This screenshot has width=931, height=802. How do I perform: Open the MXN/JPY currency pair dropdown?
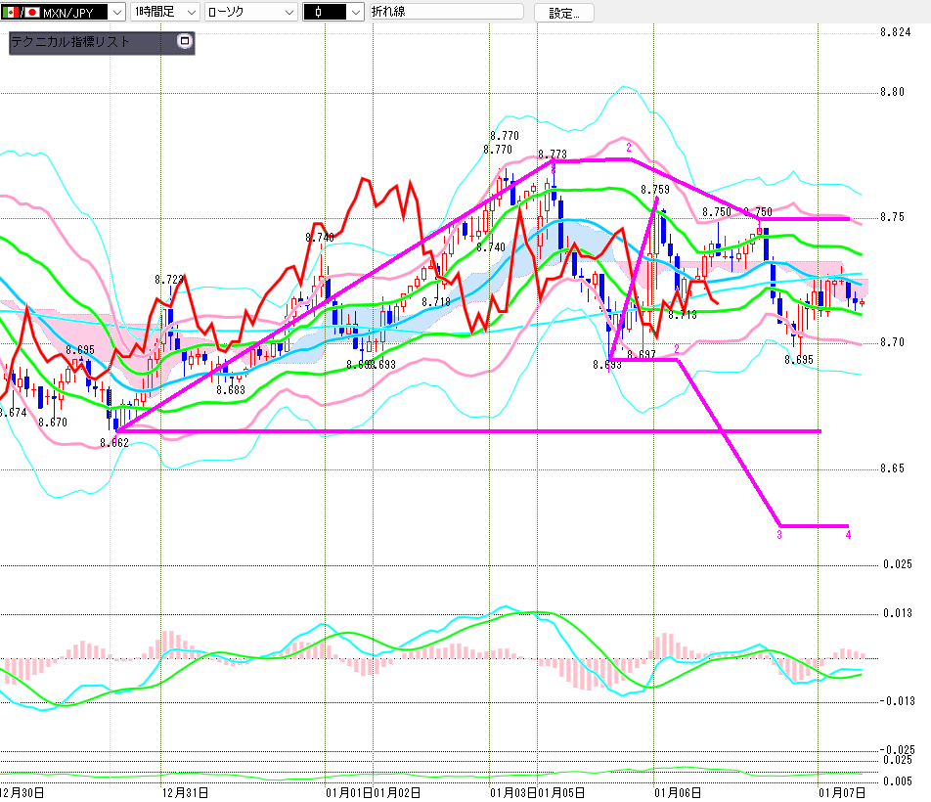tap(115, 13)
